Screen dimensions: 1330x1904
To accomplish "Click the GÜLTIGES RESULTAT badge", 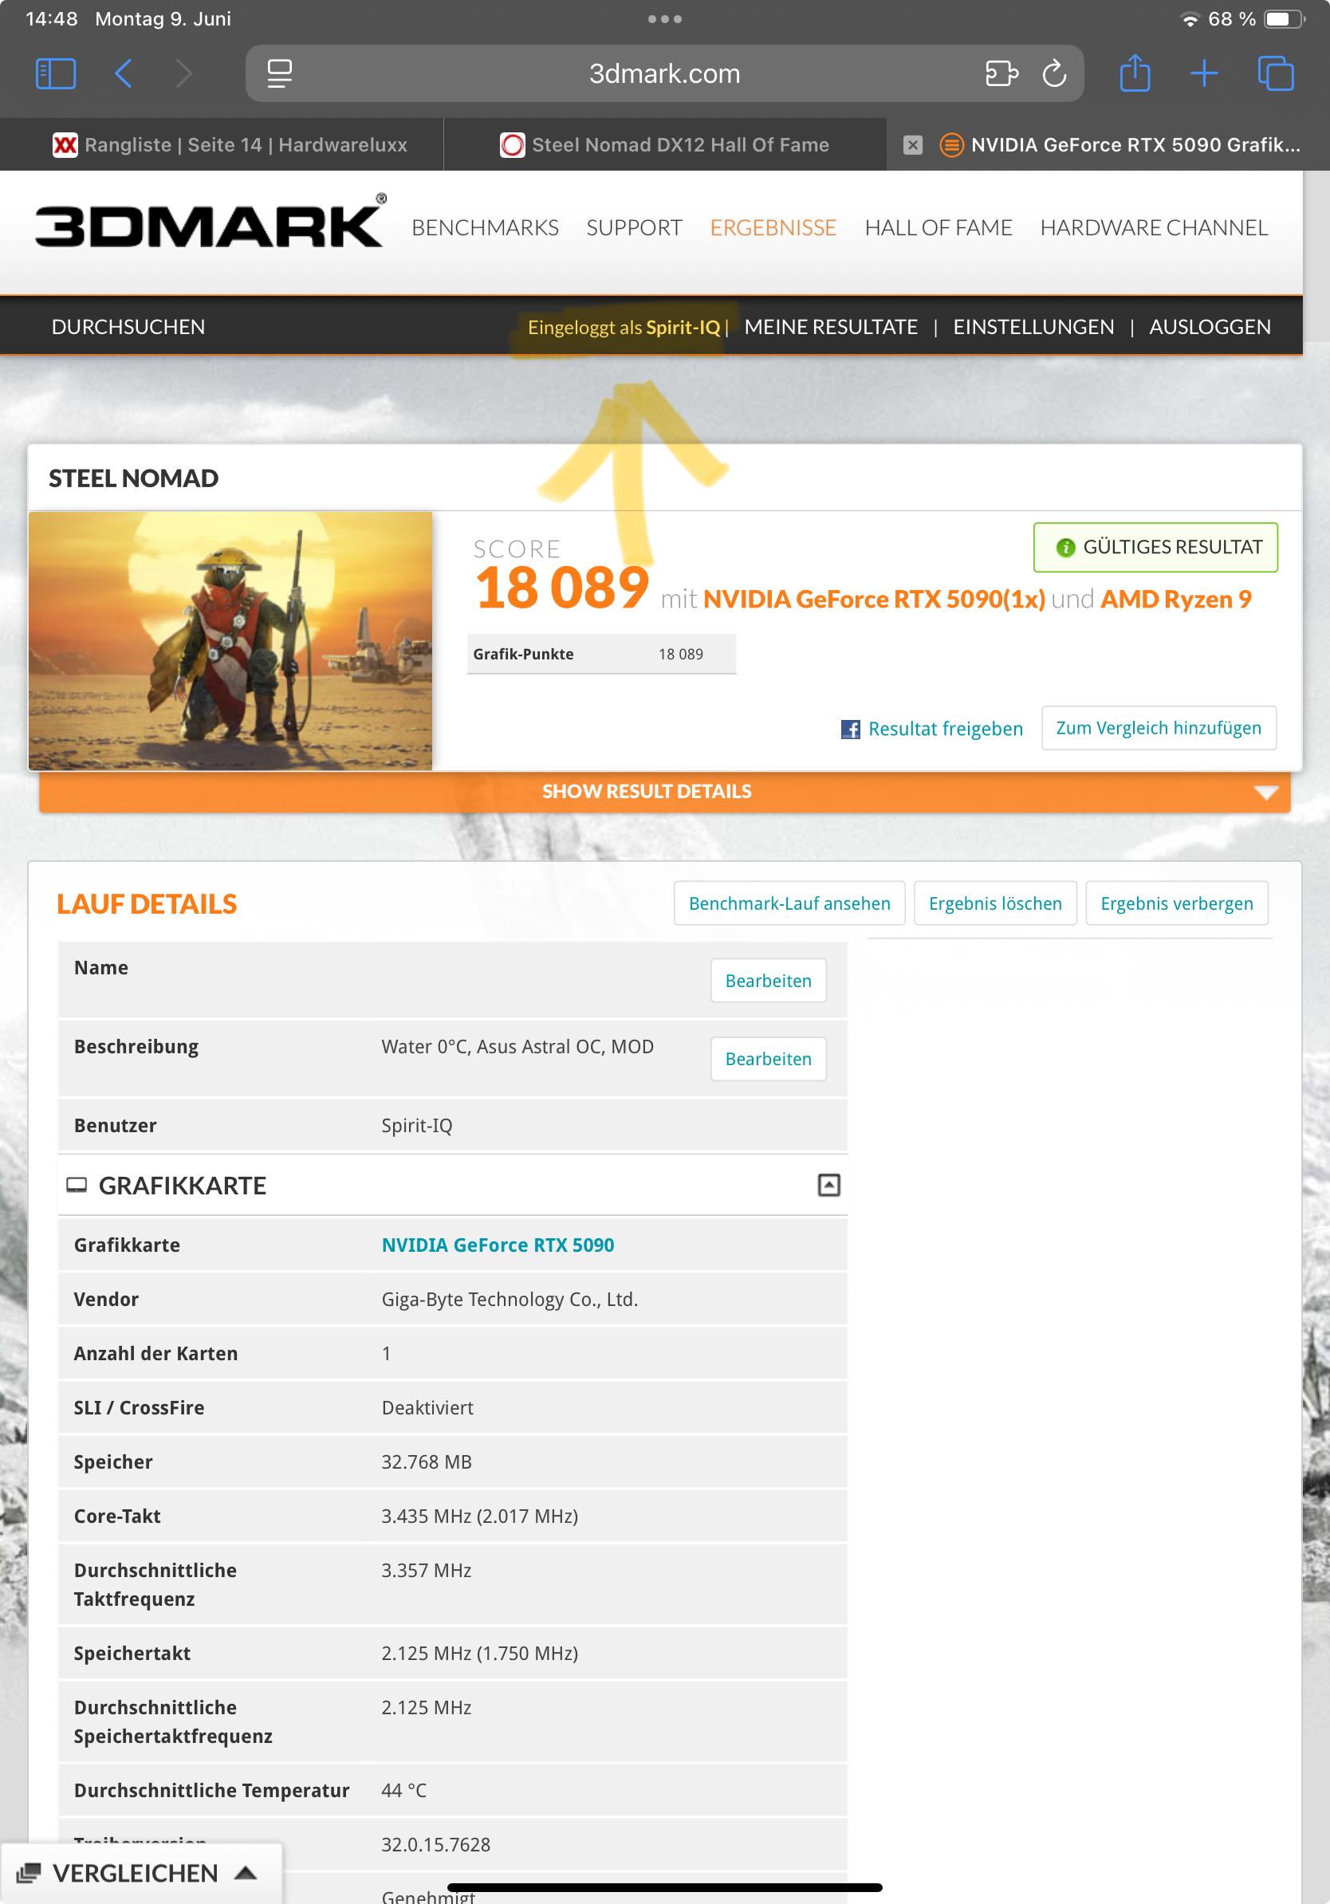I will (x=1155, y=546).
